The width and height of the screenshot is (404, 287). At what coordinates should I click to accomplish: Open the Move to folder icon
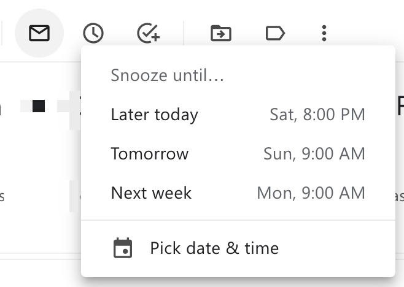(x=221, y=33)
